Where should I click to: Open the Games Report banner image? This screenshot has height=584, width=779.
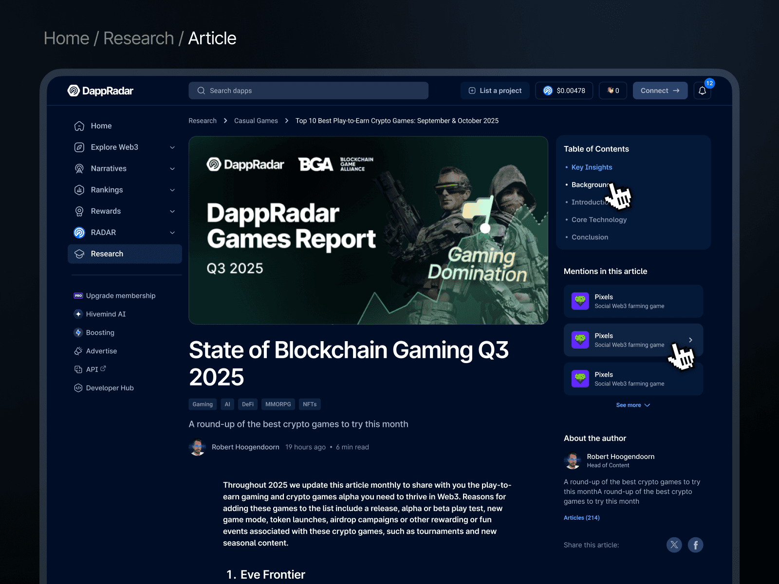click(369, 231)
